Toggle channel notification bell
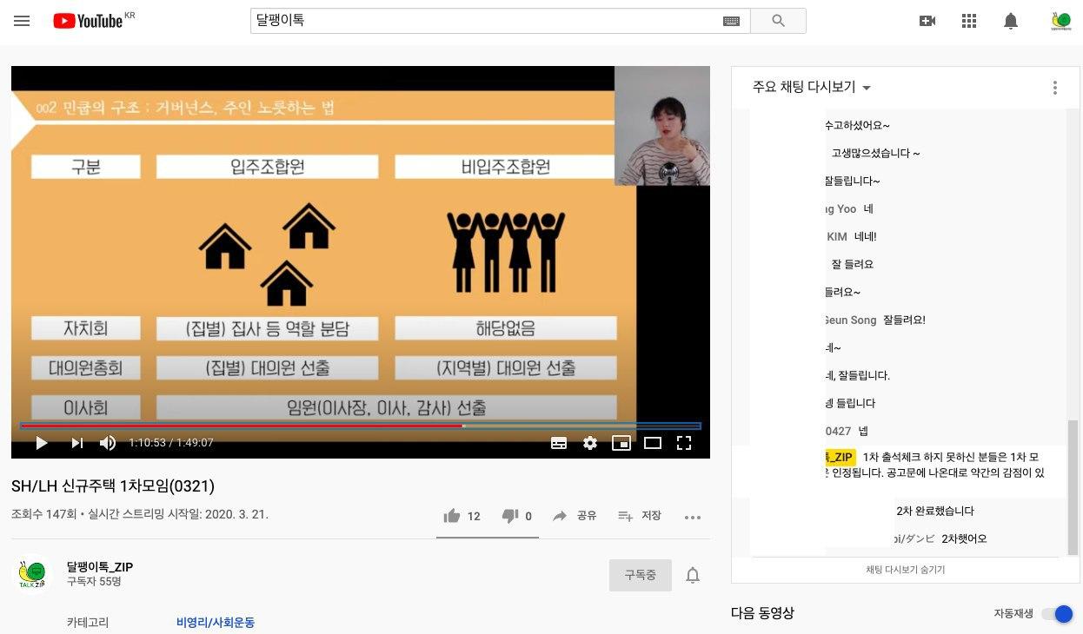This screenshot has width=1083, height=634. pyautogui.click(x=693, y=575)
